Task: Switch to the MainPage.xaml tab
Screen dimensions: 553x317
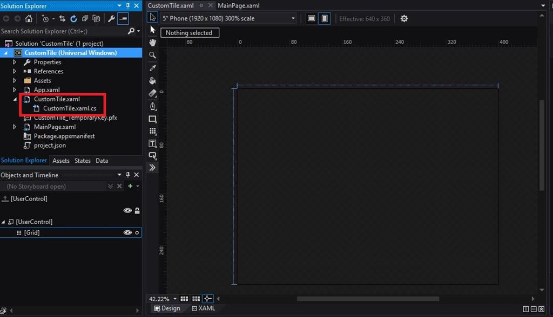Action: [x=238, y=5]
